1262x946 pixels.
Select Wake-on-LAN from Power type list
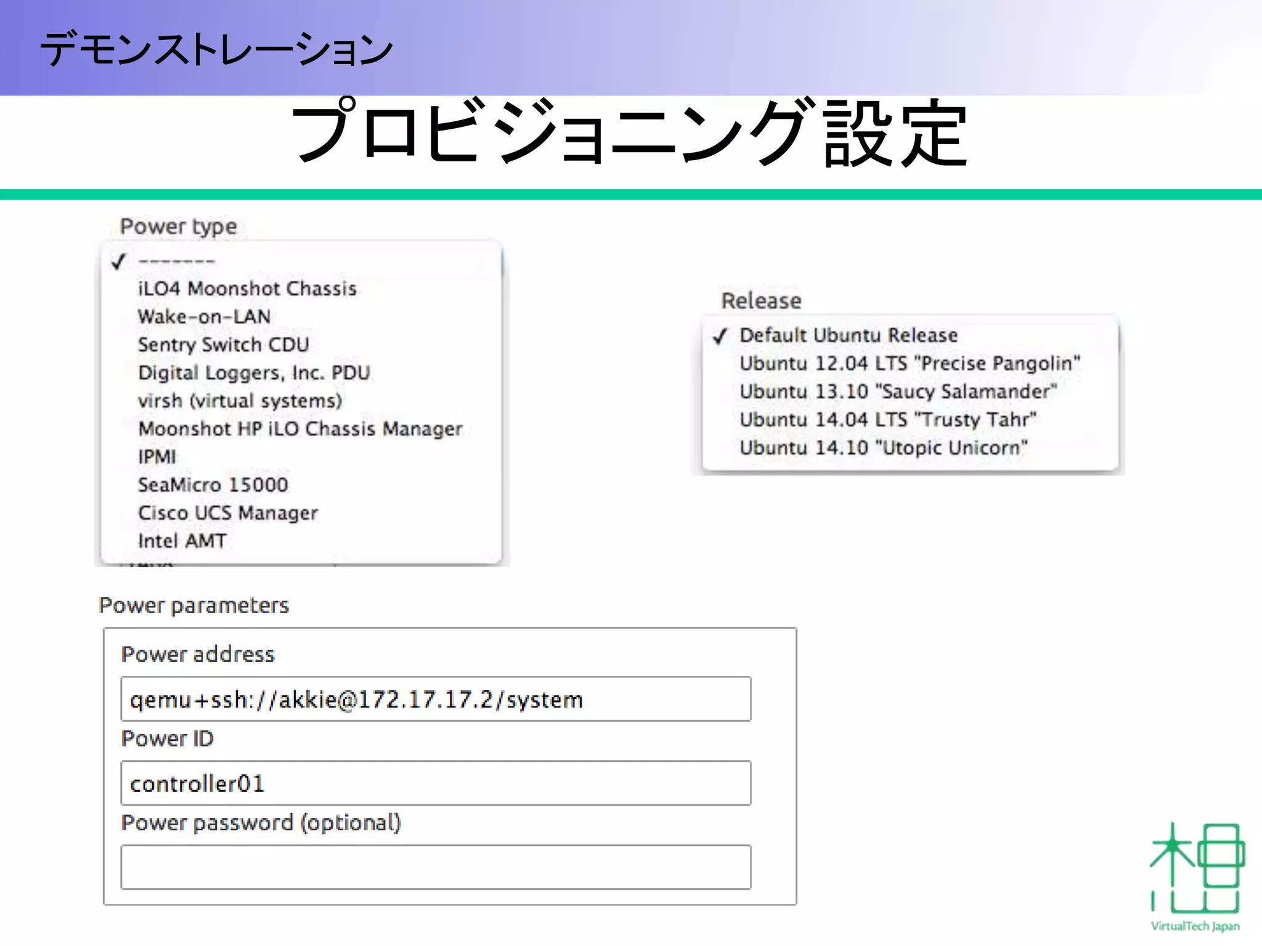[x=301, y=317]
